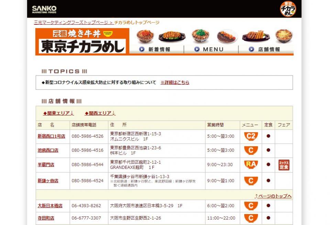
Task: Open the C menu icon for 大阪日本橋店
Action: (251, 206)
